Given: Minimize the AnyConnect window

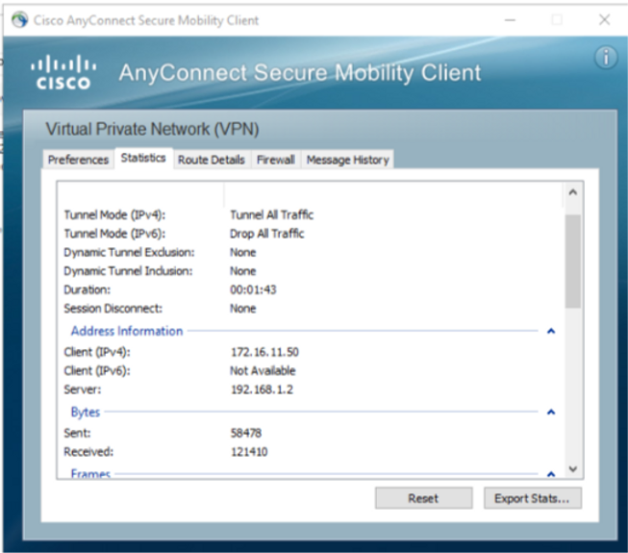Looking at the screenshot, I should coord(510,20).
